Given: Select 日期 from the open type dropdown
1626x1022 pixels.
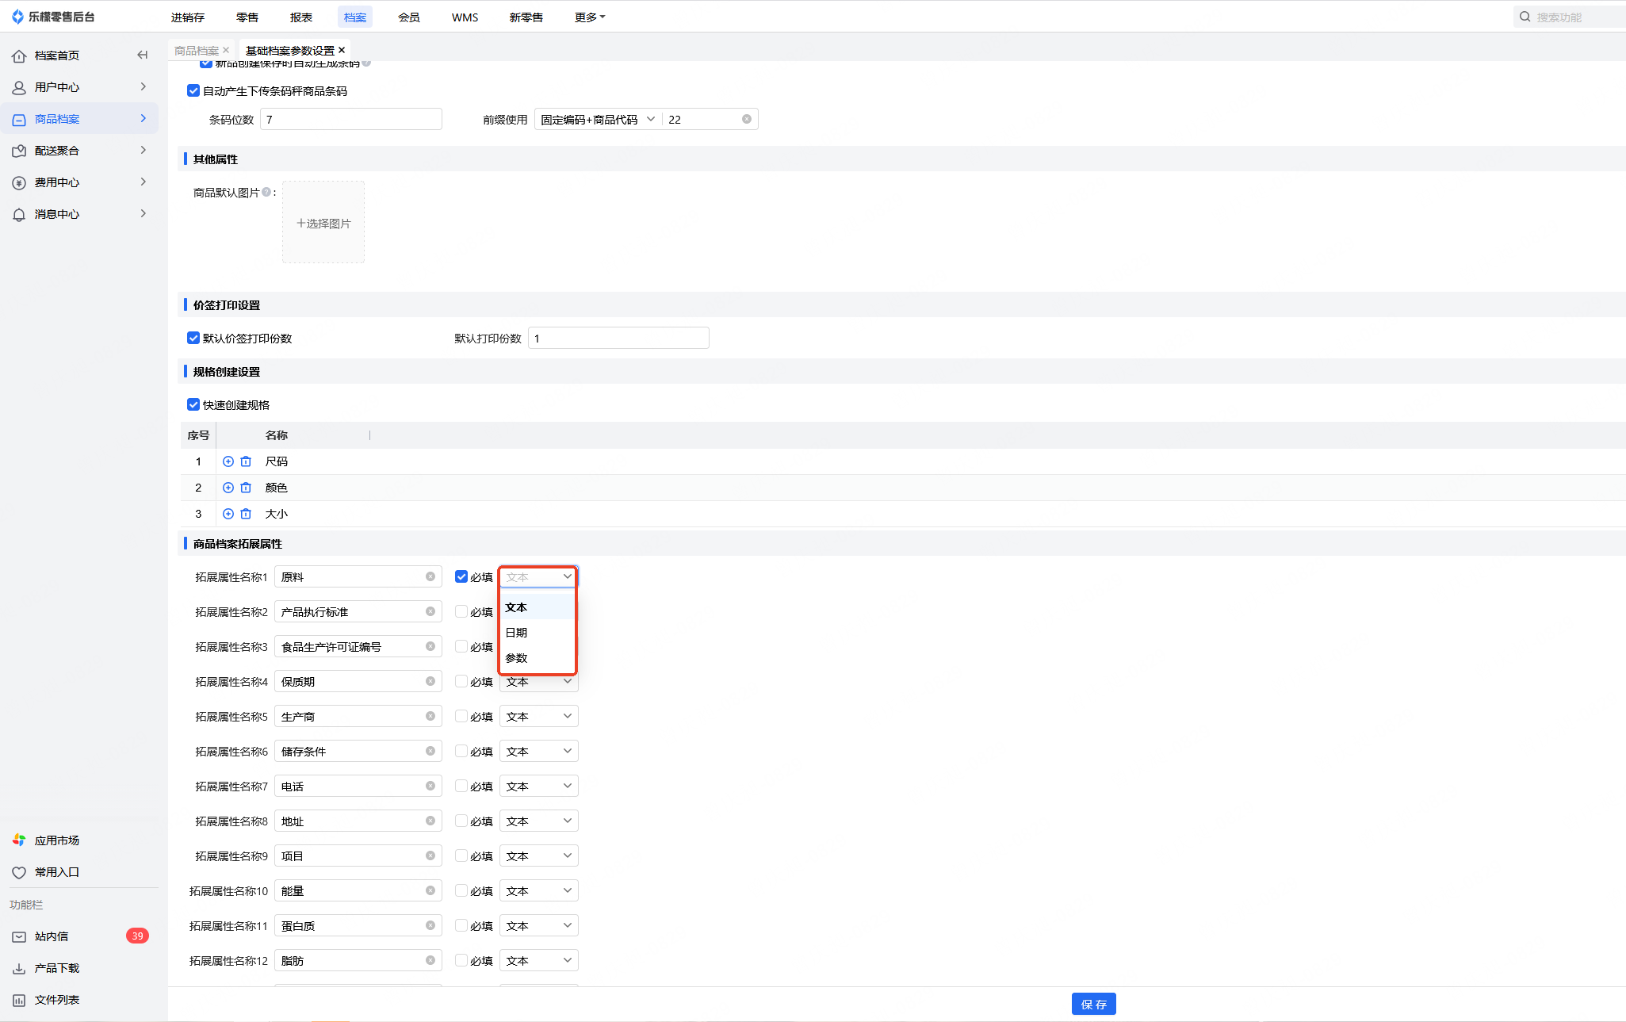Looking at the screenshot, I should [x=517, y=633].
